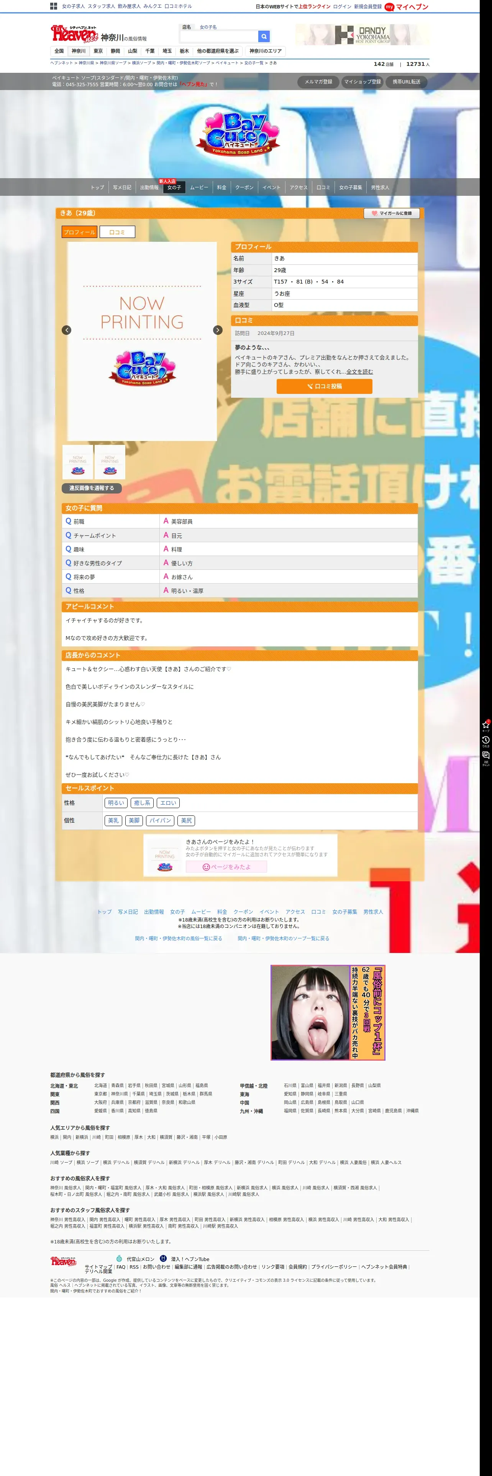Click 川崎 ソープ in popular categories
This screenshot has height=1476, width=492.
(61, 1163)
